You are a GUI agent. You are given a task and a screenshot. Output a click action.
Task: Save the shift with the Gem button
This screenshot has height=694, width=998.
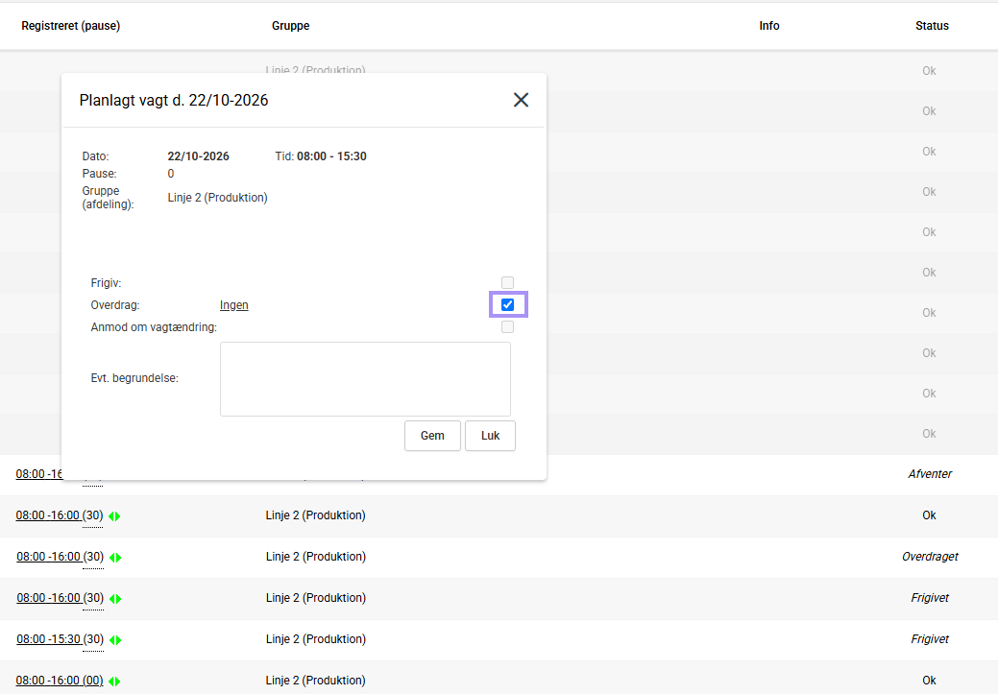(x=432, y=436)
